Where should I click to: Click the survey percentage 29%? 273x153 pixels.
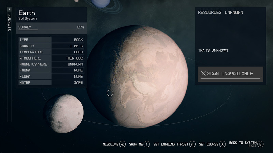[x=81, y=27]
